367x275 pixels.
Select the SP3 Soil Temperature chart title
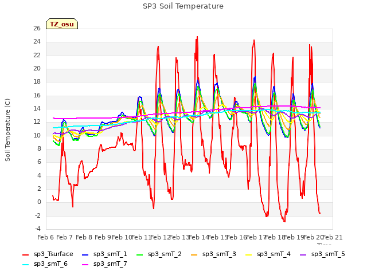[x=183, y=6]
